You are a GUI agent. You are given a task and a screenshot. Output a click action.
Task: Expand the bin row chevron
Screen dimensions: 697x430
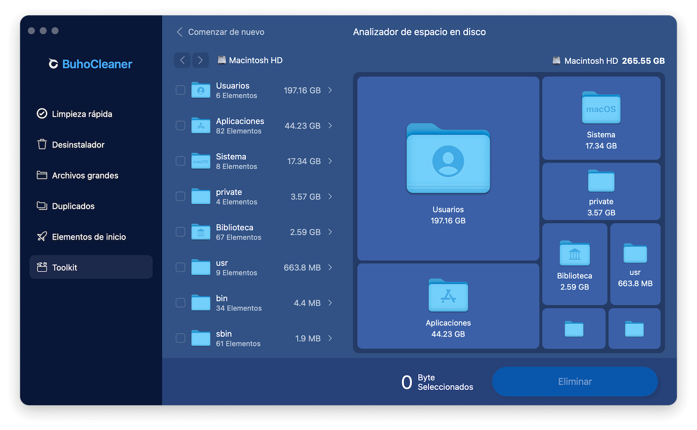coord(330,303)
